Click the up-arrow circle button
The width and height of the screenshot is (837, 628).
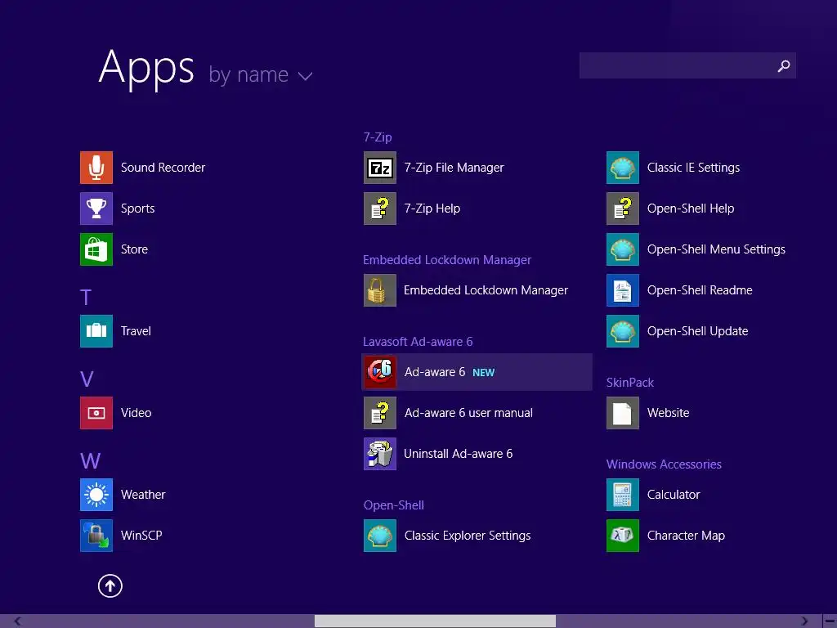[110, 585]
